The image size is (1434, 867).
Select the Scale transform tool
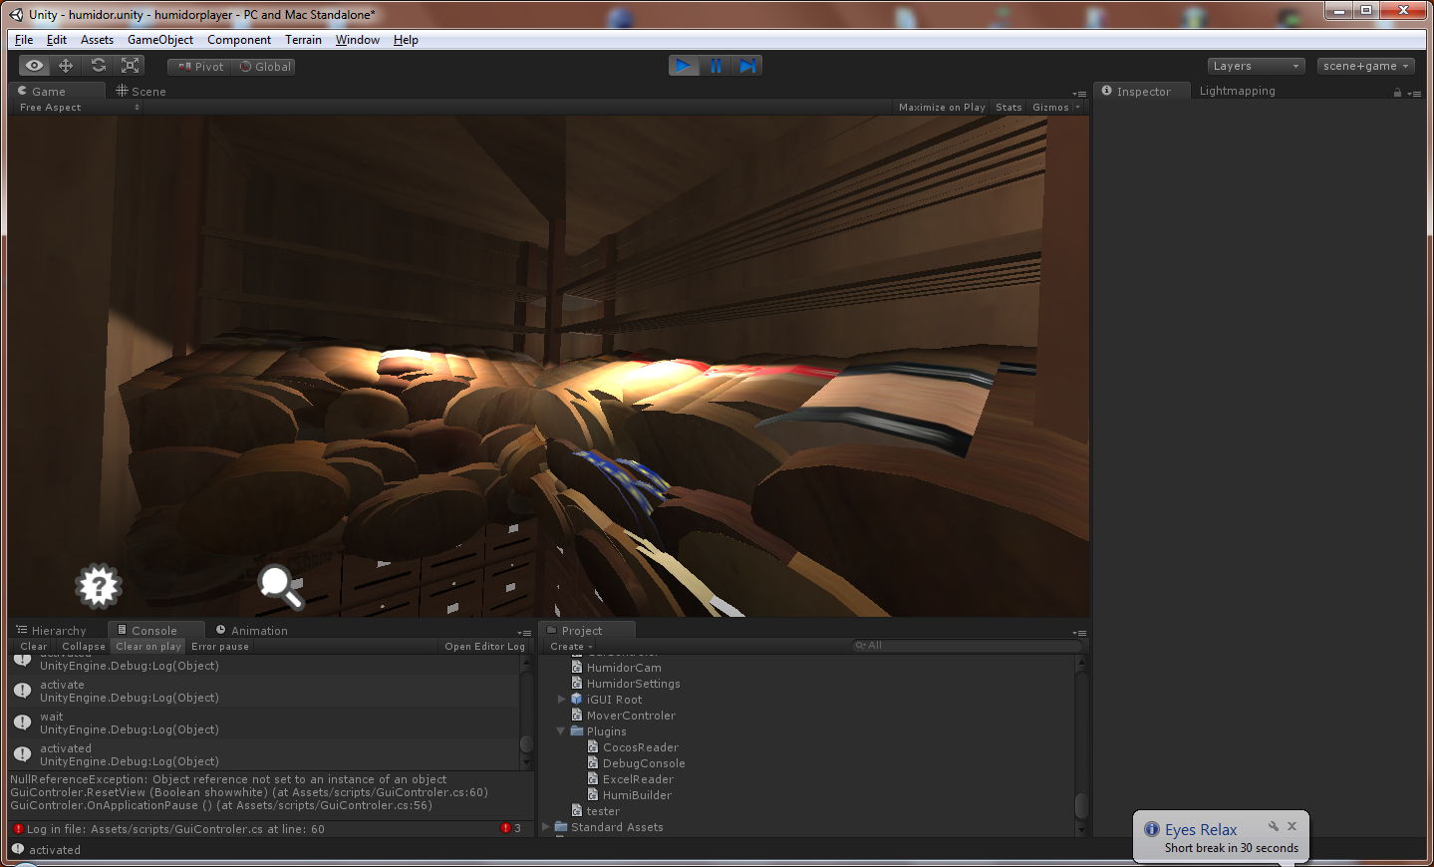click(x=130, y=66)
